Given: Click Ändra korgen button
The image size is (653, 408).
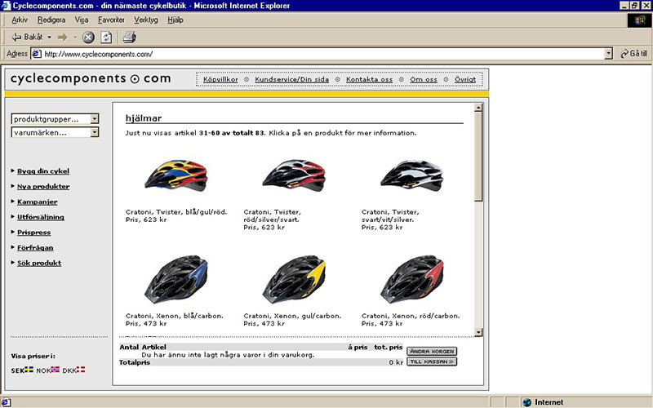Looking at the screenshot, I should tap(432, 352).
